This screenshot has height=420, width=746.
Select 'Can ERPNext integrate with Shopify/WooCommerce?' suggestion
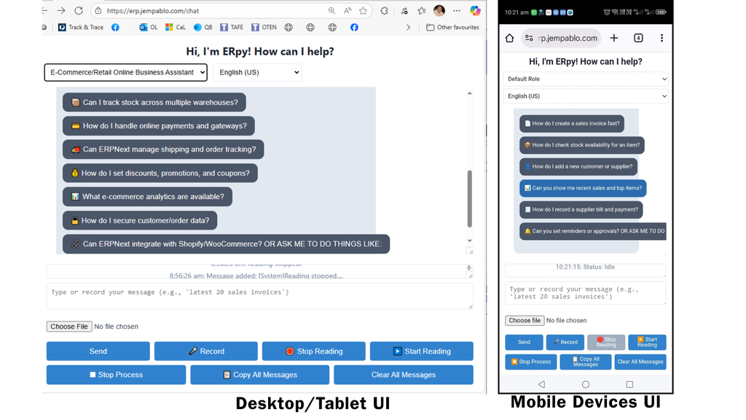pyautogui.click(x=226, y=244)
